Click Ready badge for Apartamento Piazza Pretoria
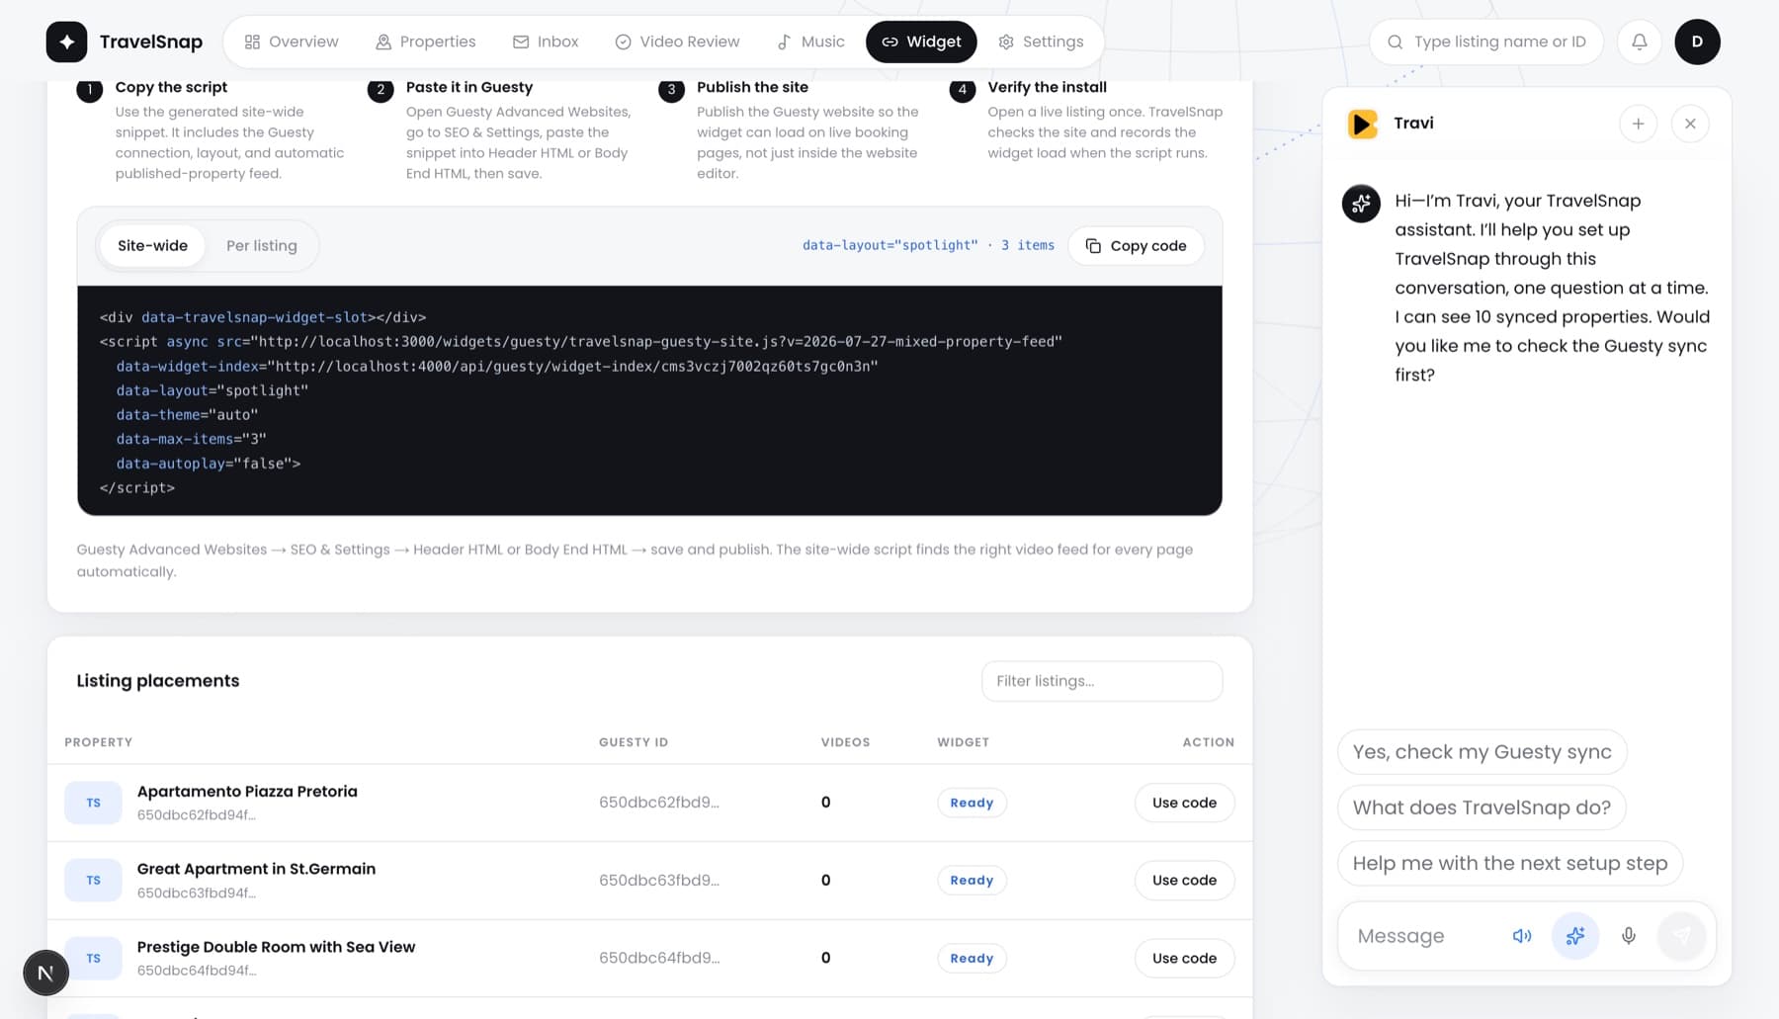This screenshot has height=1019, width=1779. pos(972,803)
